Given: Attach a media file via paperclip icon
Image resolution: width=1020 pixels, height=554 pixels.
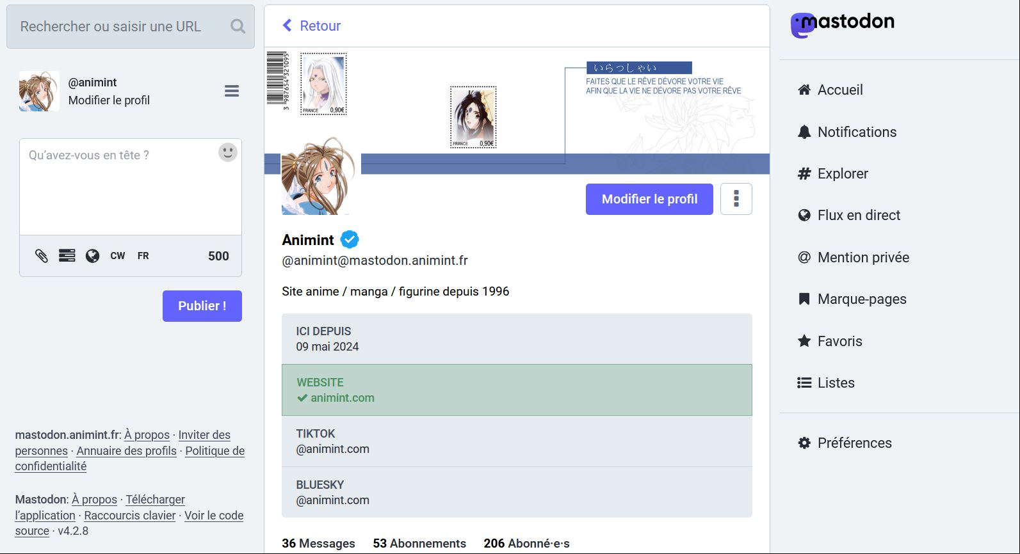Looking at the screenshot, I should [x=42, y=256].
